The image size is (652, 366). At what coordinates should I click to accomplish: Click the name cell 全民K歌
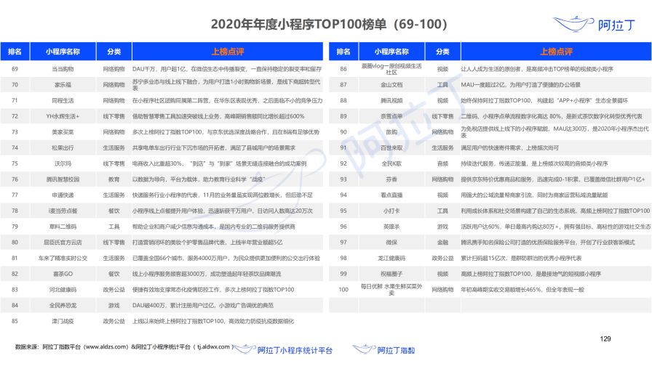click(x=391, y=163)
